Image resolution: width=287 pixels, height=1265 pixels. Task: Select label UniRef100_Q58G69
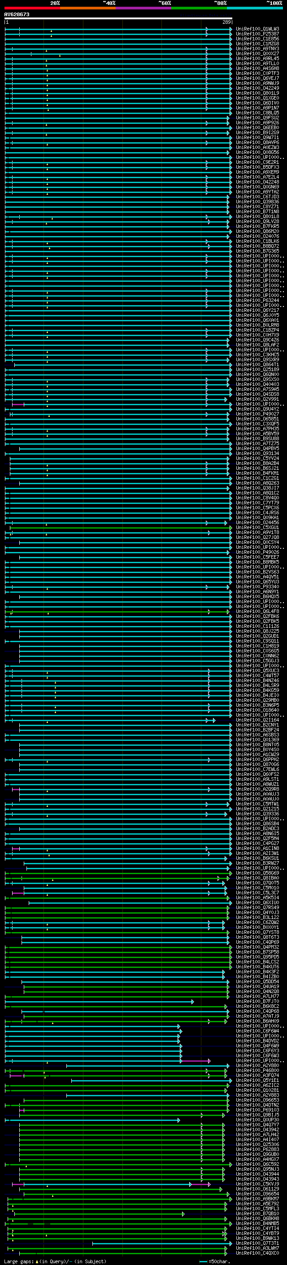[257, 874]
